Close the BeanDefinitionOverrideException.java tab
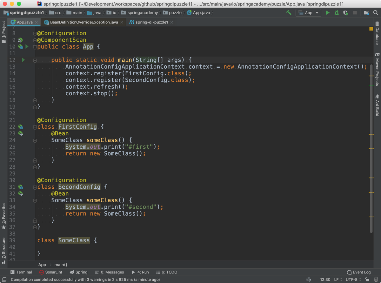Viewport: 381px width, 283px height. 122,22
